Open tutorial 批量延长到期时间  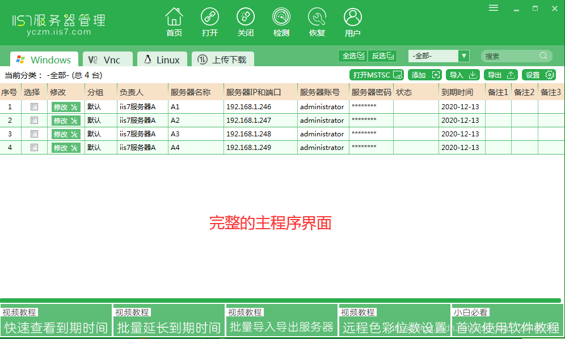(168, 320)
